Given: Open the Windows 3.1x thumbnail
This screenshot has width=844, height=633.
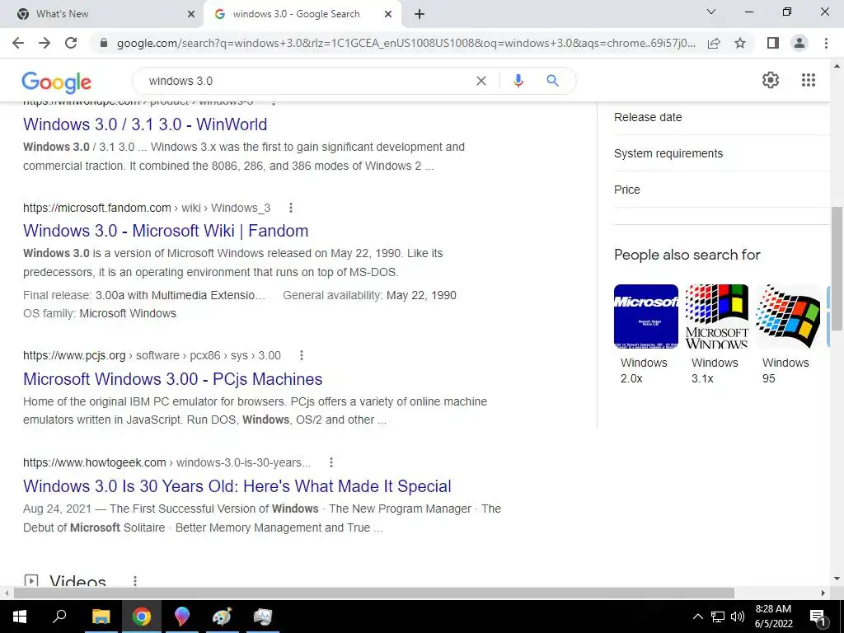Looking at the screenshot, I should [717, 316].
